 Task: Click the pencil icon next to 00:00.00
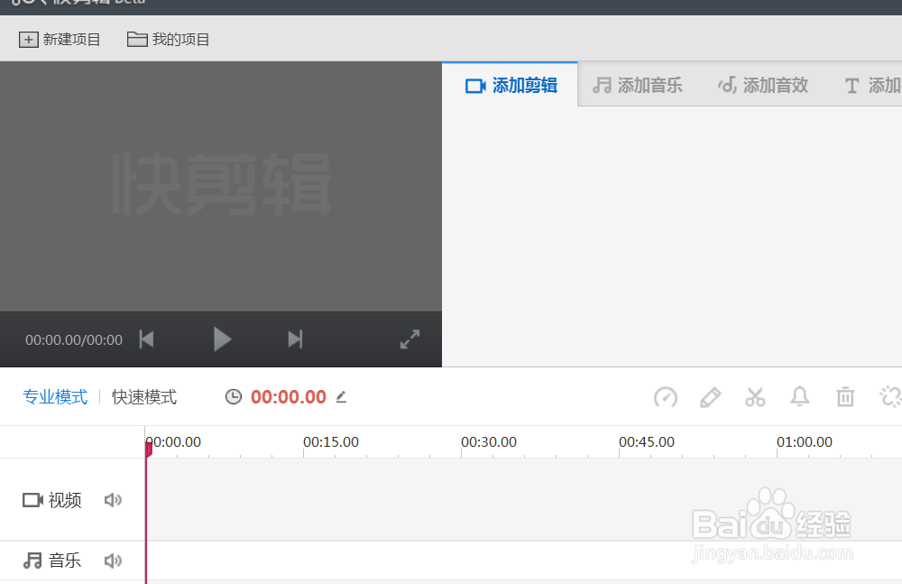(x=341, y=397)
